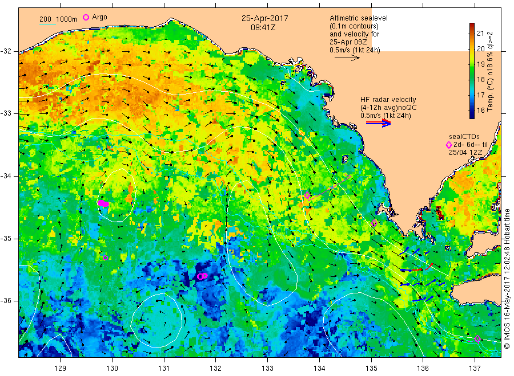Click the 130 longitude axis label
514x376 pixels.
pos(112,368)
